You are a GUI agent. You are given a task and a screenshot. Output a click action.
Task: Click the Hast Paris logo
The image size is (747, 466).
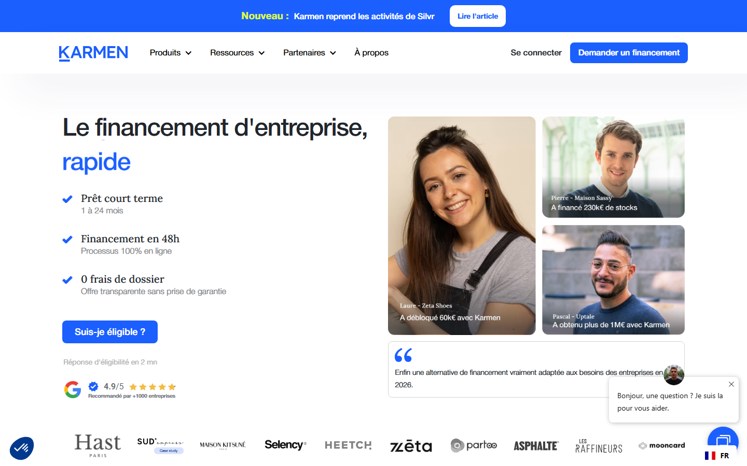98,446
